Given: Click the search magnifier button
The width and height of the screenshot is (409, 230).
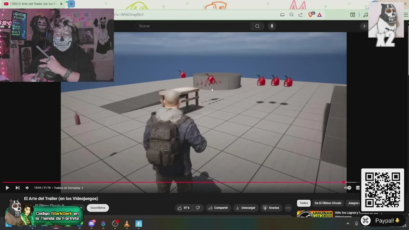Looking at the screenshot, I should [257, 26].
